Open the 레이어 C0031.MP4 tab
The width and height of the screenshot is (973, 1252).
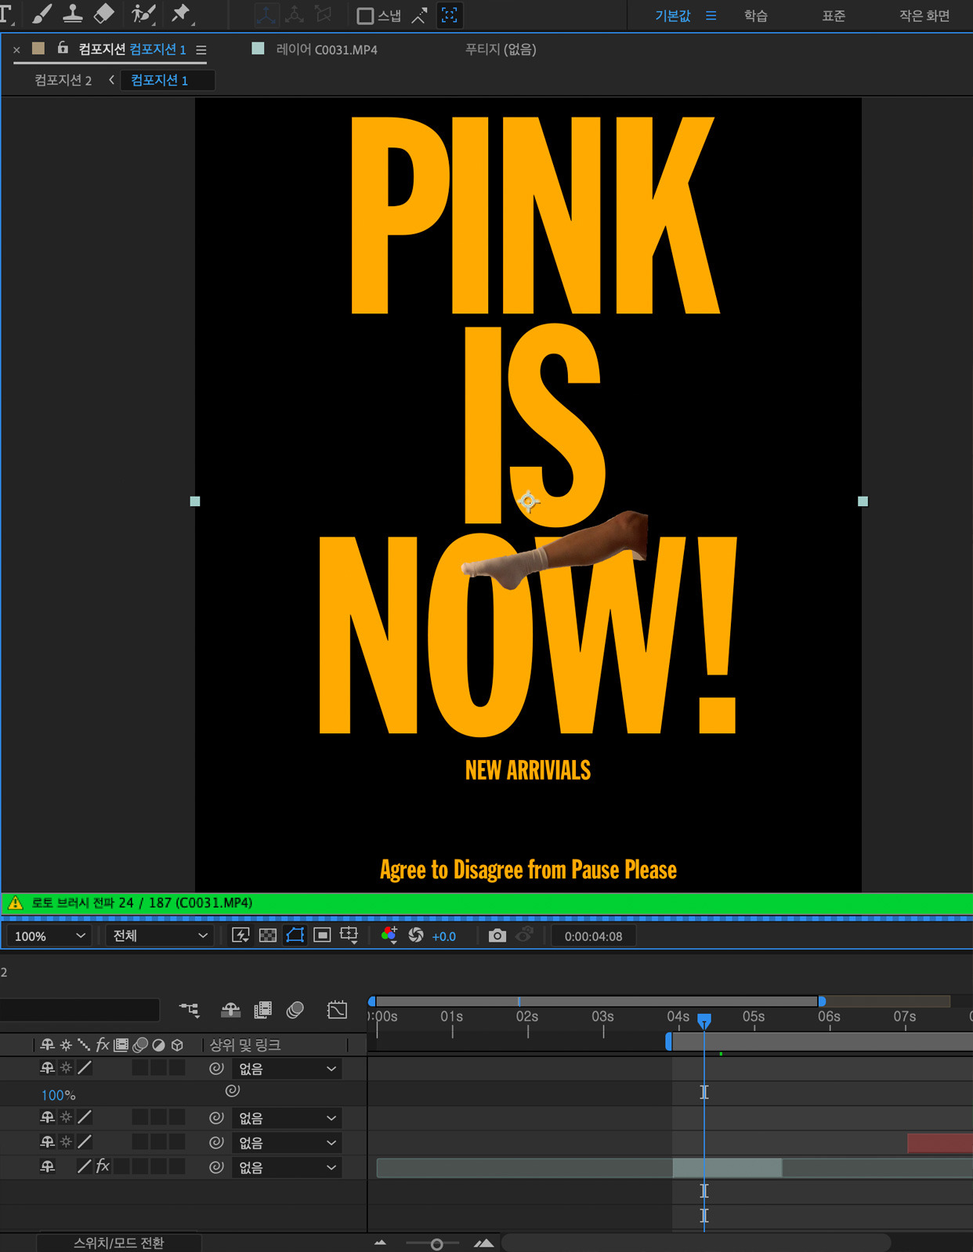pos(326,49)
